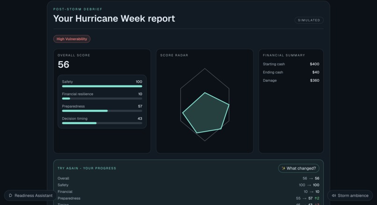Click the sparkle icon in What changed?
377x205 pixels.
click(283, 168)
